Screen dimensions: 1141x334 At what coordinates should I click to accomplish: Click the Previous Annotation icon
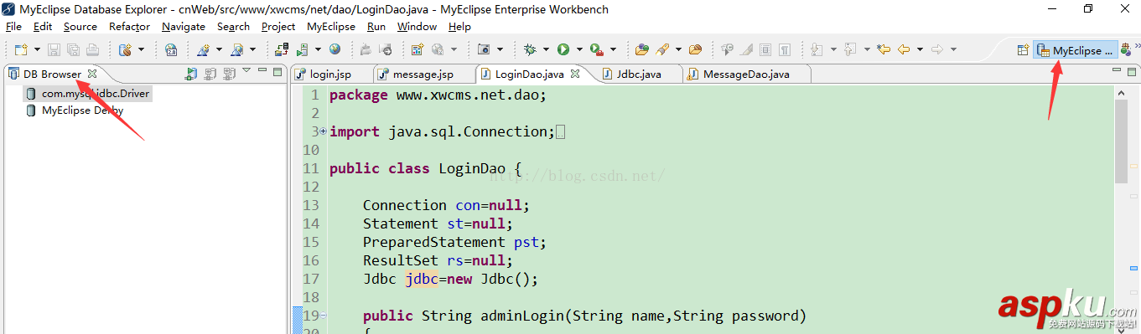(850, 49)
